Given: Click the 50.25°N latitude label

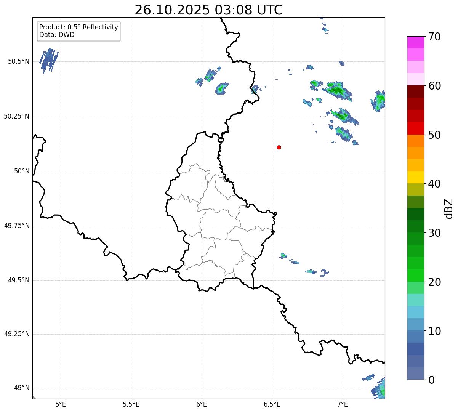Looking at the screenshot, I should tap(16, 116).
